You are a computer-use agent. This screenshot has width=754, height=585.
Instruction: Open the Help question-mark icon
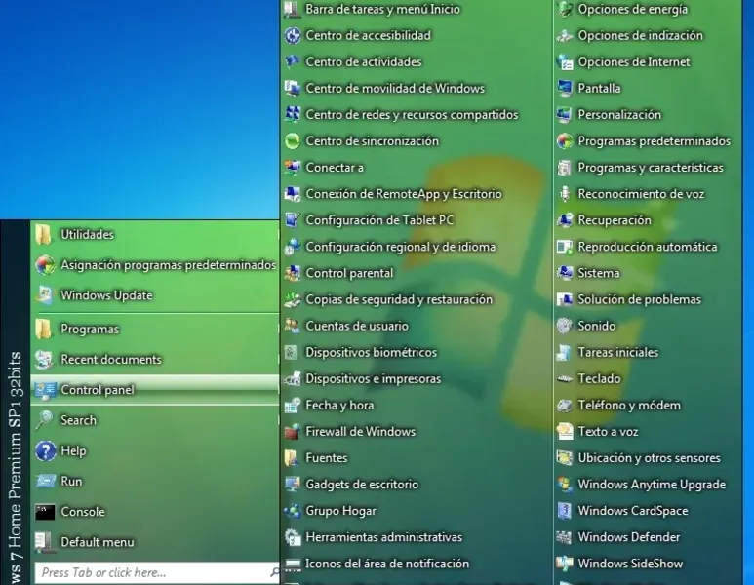[x=45, y=450]
